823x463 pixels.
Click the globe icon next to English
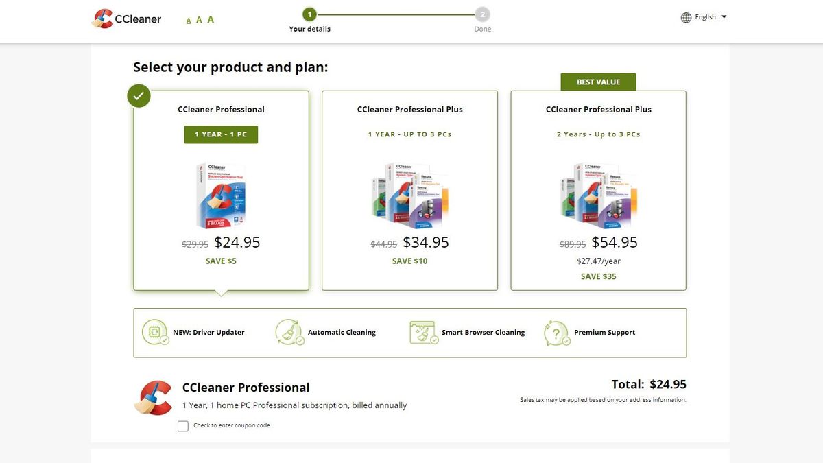click(x=686, y=16)
